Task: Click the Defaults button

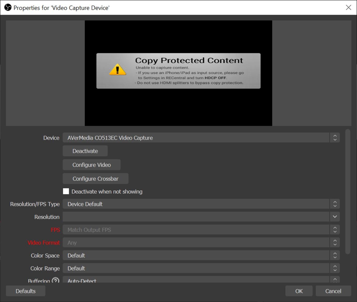Action: 25,291
